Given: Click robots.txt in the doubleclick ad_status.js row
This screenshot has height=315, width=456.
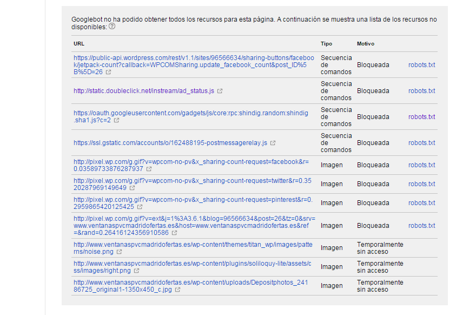Looking at the screenshot, I should (421, 91).
